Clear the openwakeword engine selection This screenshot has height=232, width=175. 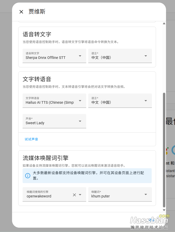(74, 195)
